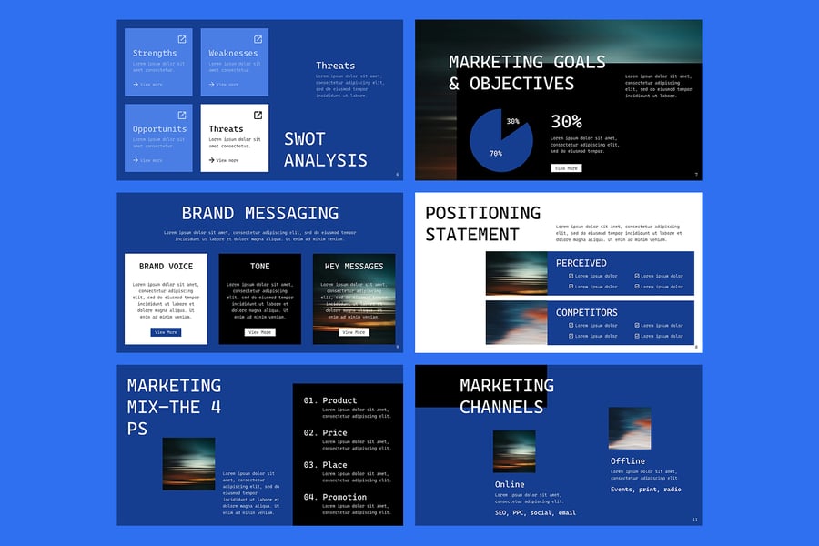Click arrow icon in Opportunits card
The height and width of the screenshot is (546, 819).
[x=136, y=160]
